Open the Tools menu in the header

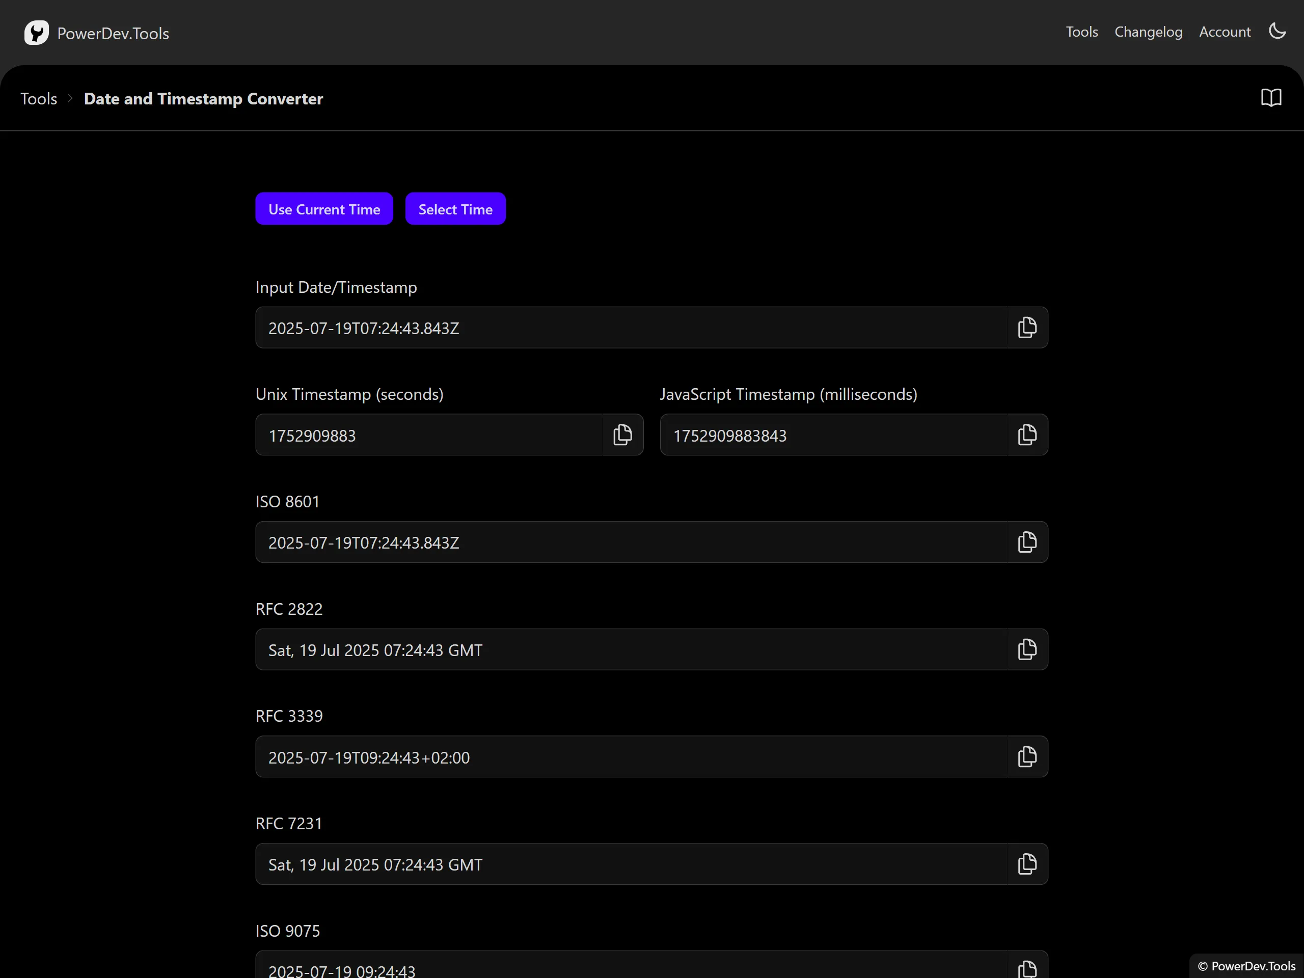(1081, 32)
